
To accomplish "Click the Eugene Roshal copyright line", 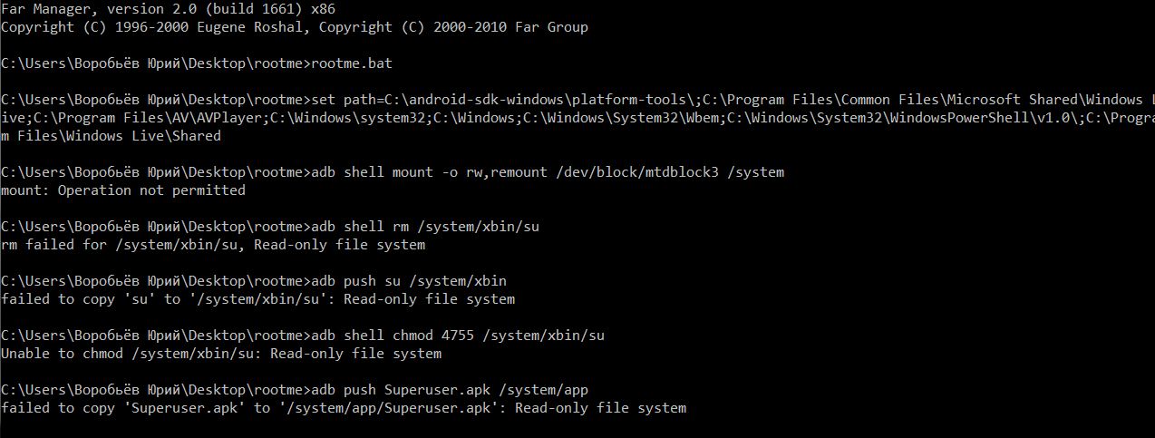I will coord(295,27).
